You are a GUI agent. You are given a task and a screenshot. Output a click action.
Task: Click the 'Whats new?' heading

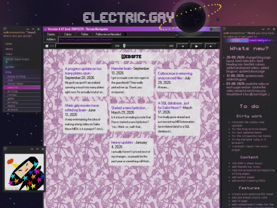coord(249,48)
